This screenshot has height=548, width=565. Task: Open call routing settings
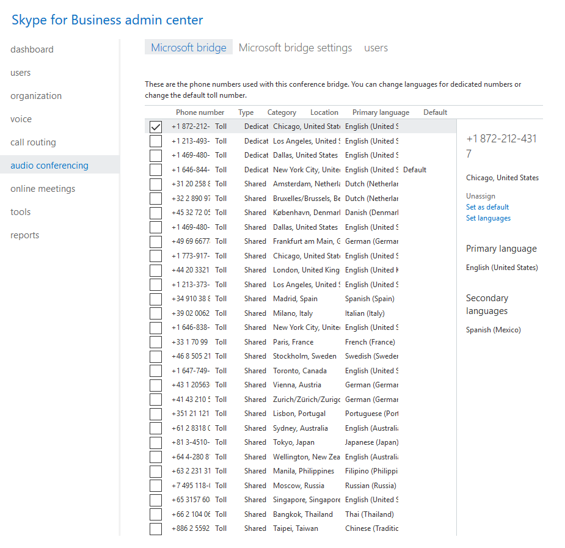coord(33,142)
